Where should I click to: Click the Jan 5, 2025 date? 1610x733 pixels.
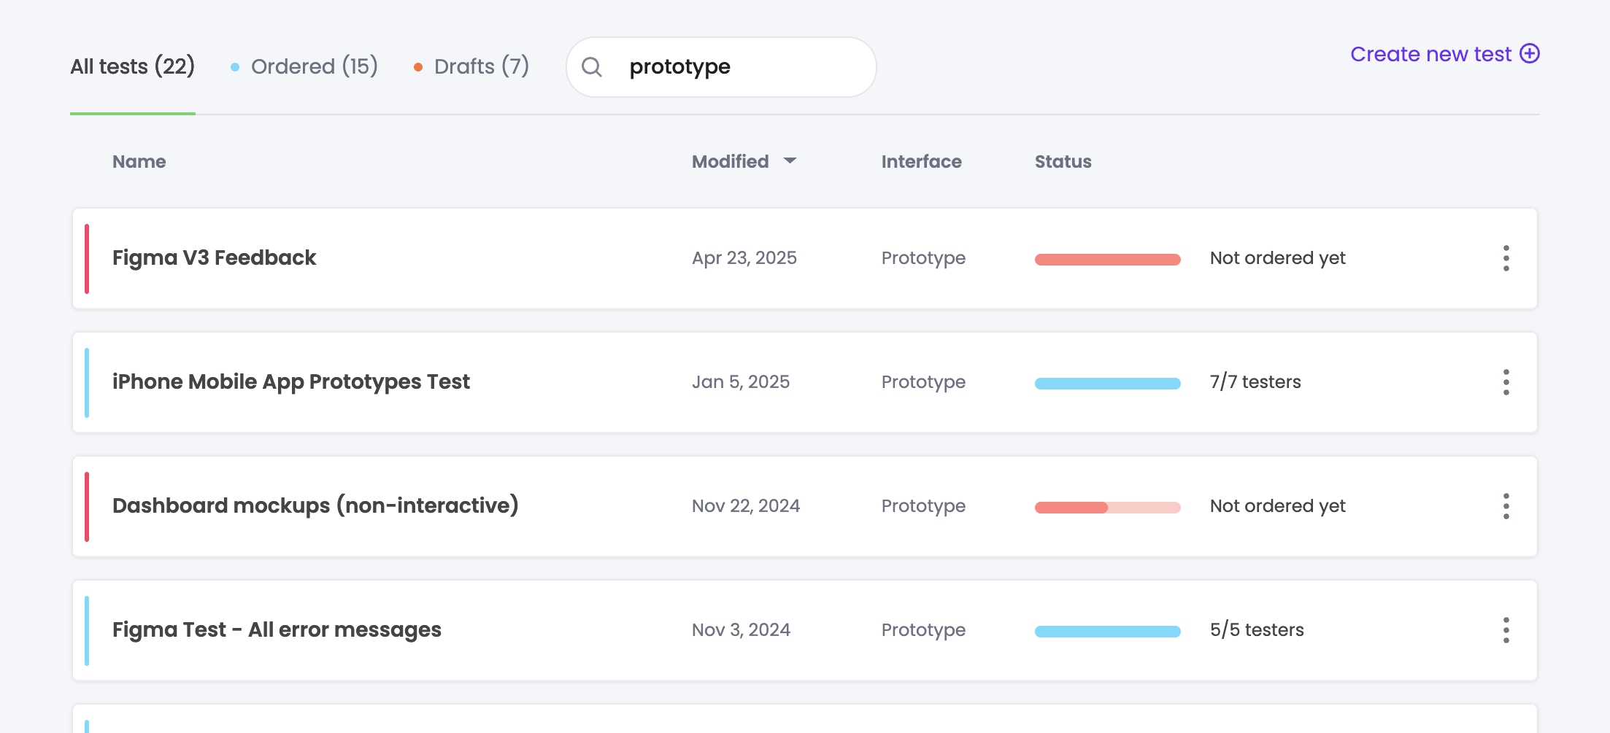click(x=741, y=382)
